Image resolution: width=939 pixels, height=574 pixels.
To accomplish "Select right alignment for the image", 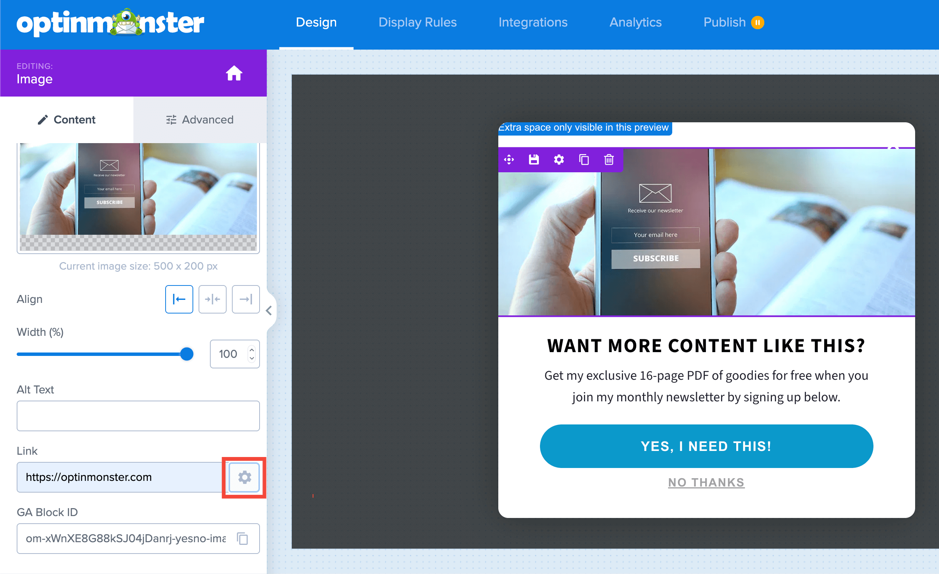I will pyautogui.click(x=246, y=299).
